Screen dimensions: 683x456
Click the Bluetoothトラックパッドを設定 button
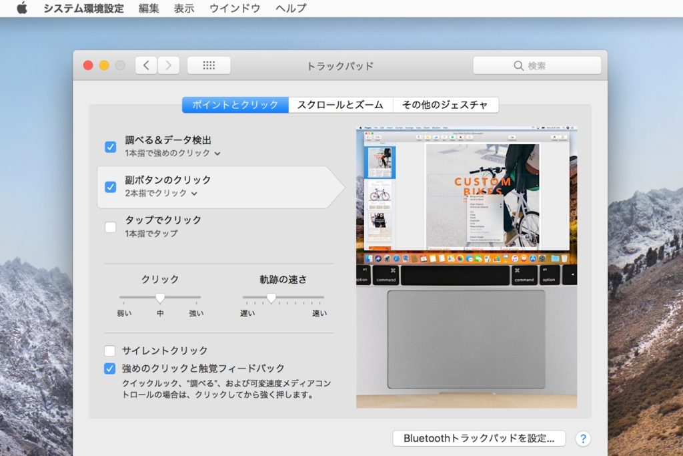click(479, 439)
